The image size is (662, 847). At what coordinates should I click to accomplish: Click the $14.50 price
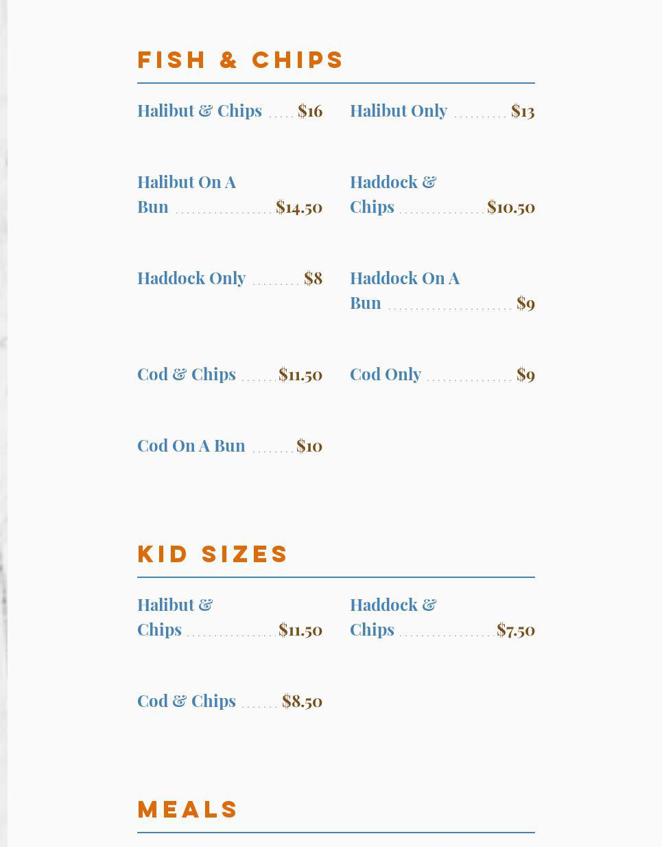299,207
